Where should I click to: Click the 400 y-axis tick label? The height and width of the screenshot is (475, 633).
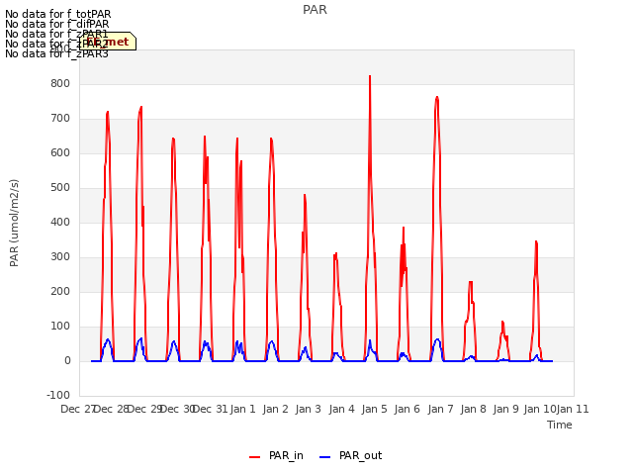tap(60, 222)
